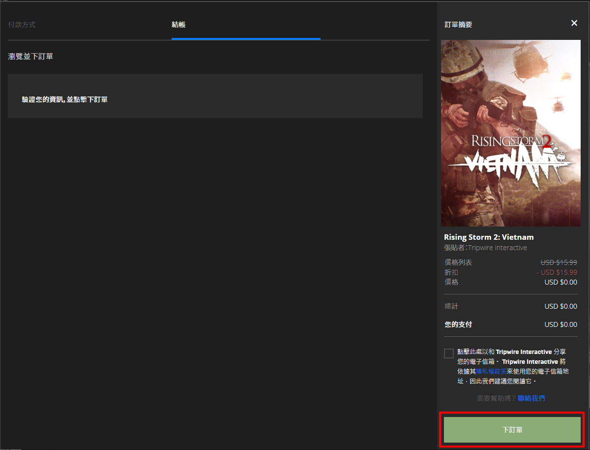Viewport: 590px width, 450px height.
Task: Click the 折扣 discount label
Action: pyautogui.click(x=451, y=272)
